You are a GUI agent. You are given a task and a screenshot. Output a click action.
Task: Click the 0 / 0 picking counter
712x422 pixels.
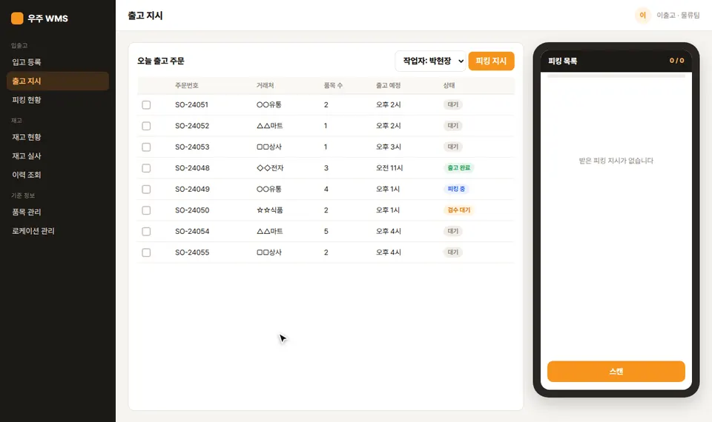tap(676, 60)
